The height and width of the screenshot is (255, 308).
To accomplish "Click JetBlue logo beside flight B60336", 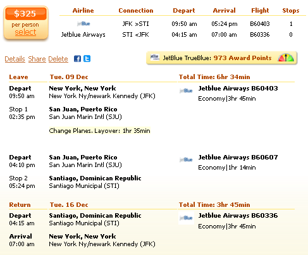I will click(x=186, y=218).
